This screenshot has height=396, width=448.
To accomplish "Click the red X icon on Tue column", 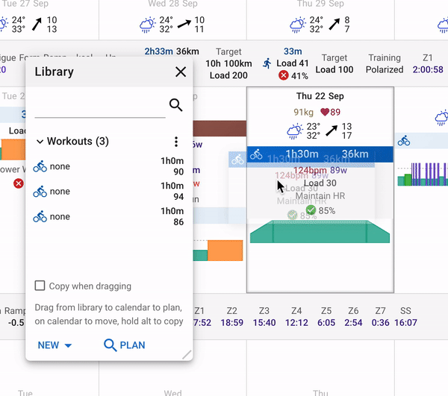I will pos(19,183).
